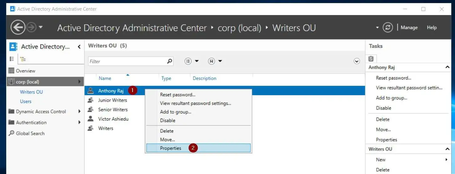Click Delete under Writers OU tasks
This screenshot has width=455, height=174.
[x=383, y=170]
